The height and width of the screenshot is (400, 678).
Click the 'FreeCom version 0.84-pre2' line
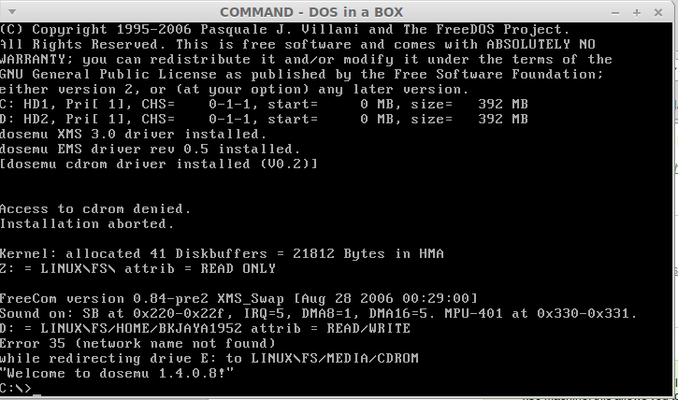[238, 298]
